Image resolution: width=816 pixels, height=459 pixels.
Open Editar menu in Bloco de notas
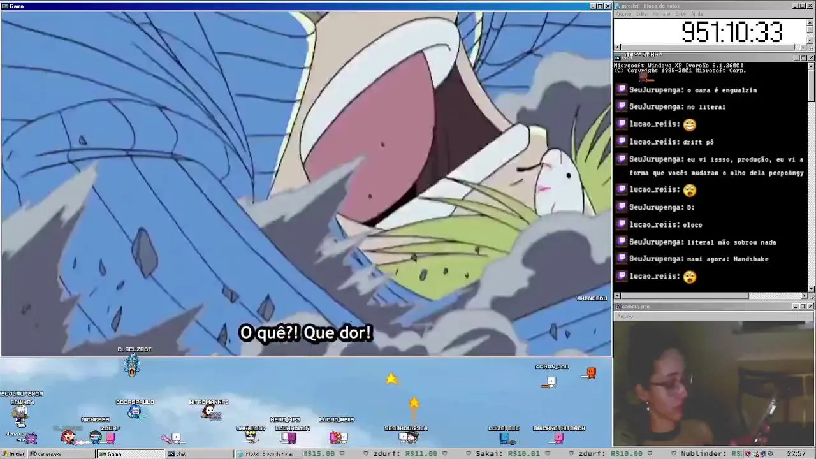coord(642,14)
